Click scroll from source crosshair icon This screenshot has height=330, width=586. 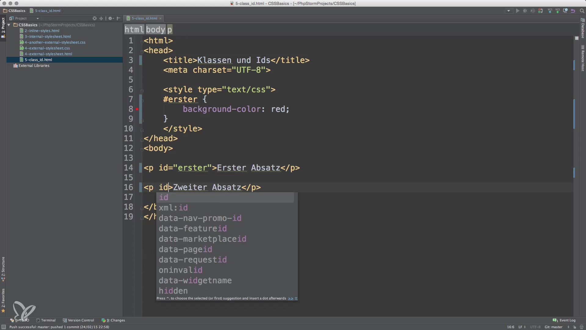tap(95, 18)
